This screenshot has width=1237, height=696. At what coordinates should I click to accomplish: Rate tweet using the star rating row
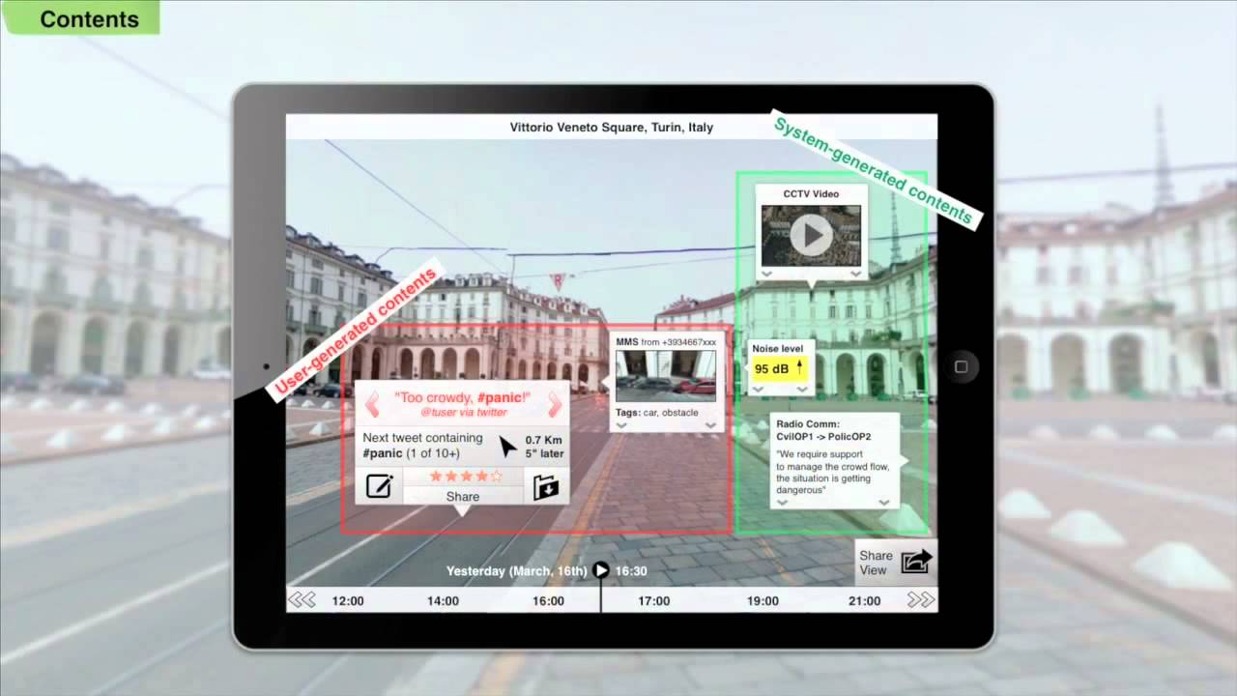(466, 477)
